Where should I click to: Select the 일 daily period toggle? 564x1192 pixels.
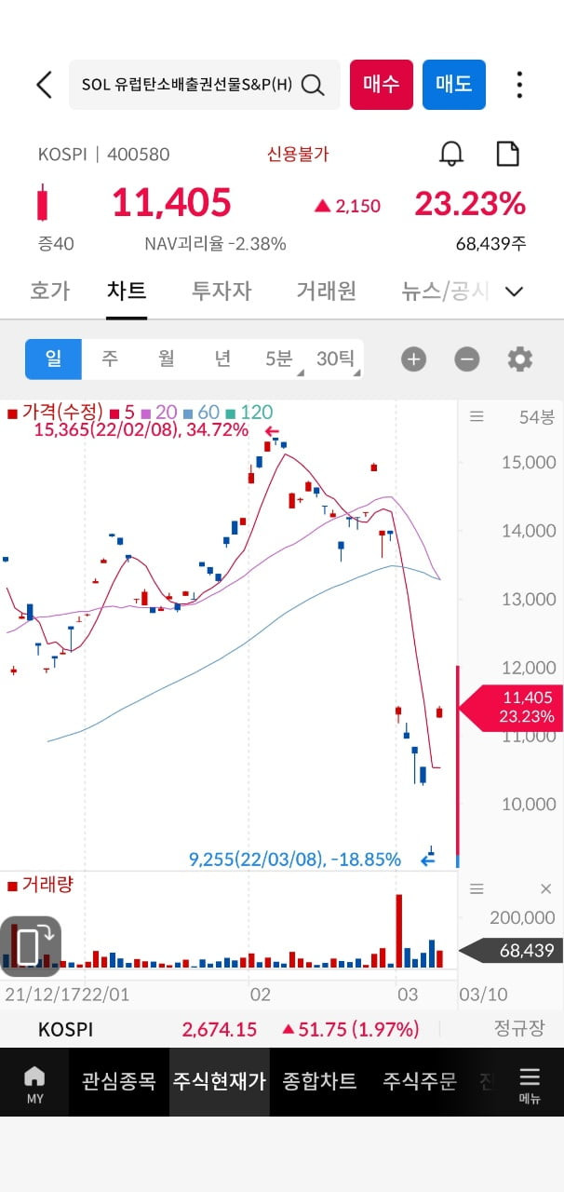53,359
